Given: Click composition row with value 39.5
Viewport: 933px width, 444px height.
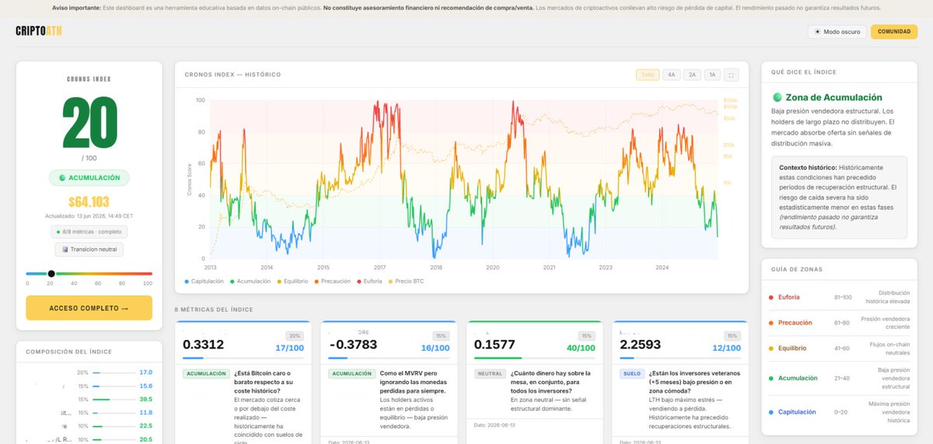Looking at the screenshot, I should (x=89, y=399).
